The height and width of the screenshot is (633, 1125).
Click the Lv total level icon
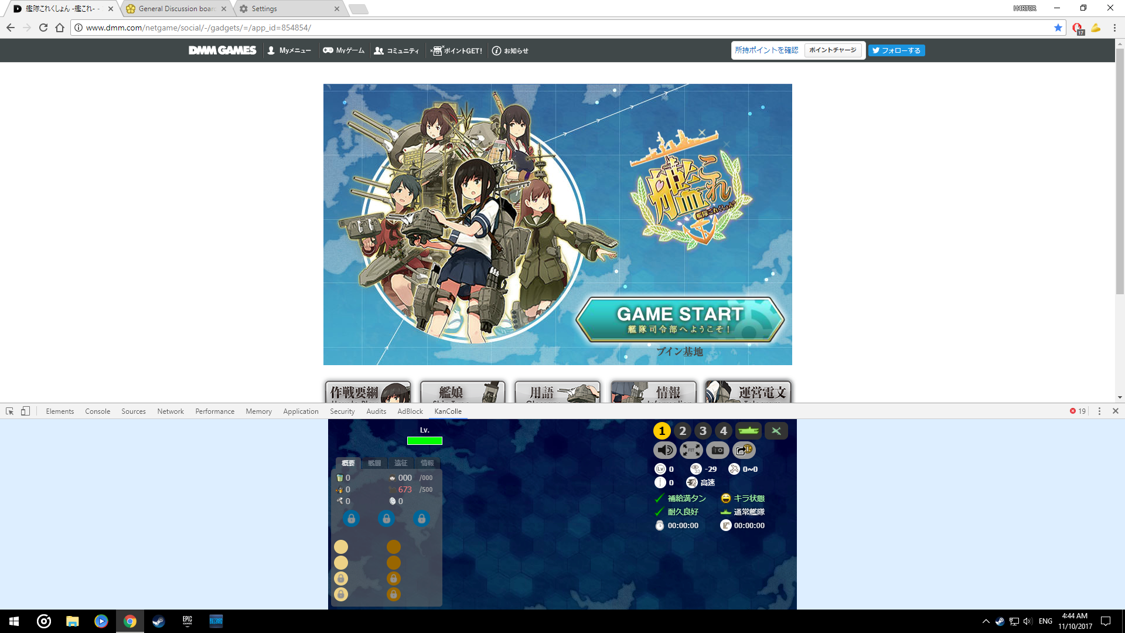tap(660, 469)
